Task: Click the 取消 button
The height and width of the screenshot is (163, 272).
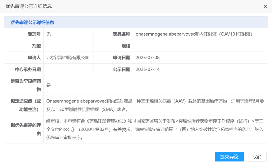Action: click(x=257, y=156)
